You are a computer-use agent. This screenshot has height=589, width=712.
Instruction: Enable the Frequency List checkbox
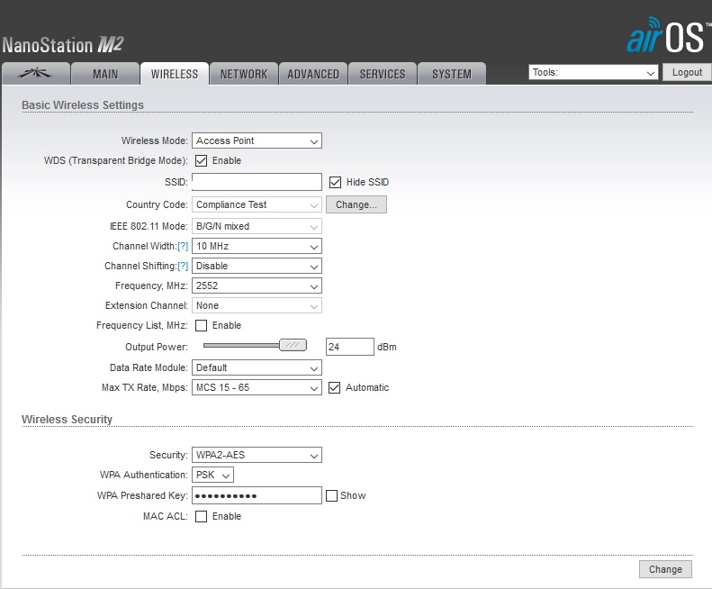202,326
